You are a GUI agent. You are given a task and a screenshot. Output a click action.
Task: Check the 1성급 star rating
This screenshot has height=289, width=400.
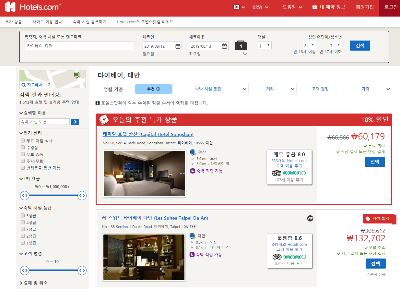point(23,243)
